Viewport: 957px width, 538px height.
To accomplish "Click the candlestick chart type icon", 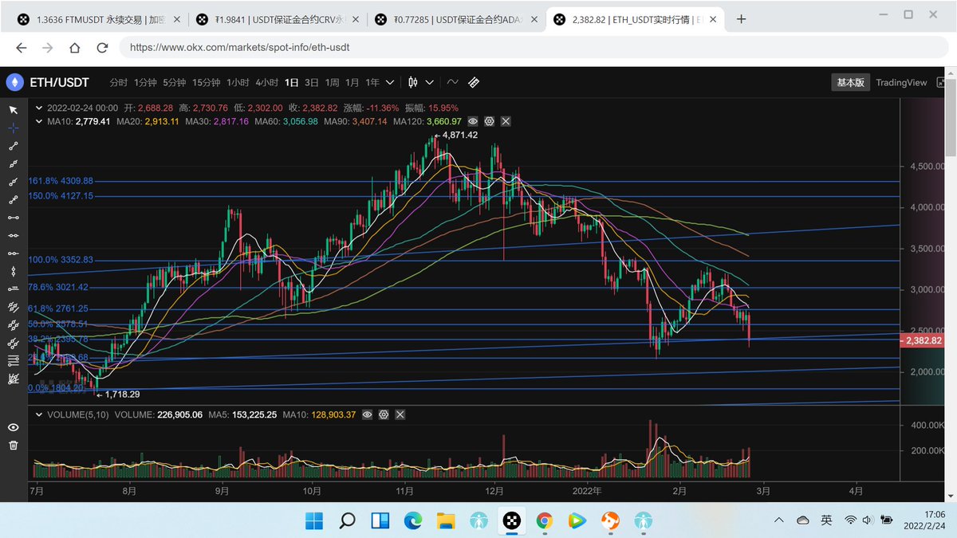I will click(413, 82).
